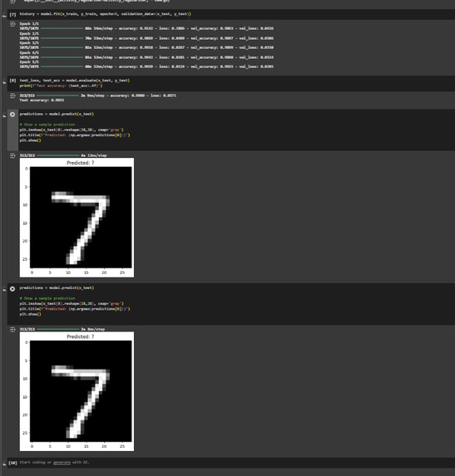This screenshot has height=476, width=455.
Task: Select the "Epoch 1/5" label
Action: pyautogui.click(x=29, y=24)
